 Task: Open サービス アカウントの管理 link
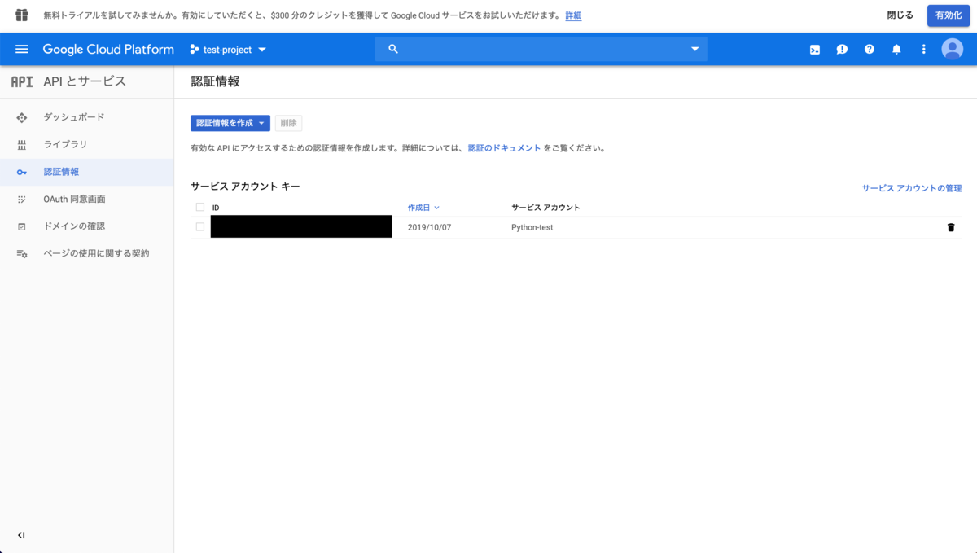pyautogui.click(x=911, y=188)
